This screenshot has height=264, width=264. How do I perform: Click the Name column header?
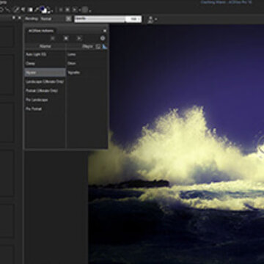(45, 46)
